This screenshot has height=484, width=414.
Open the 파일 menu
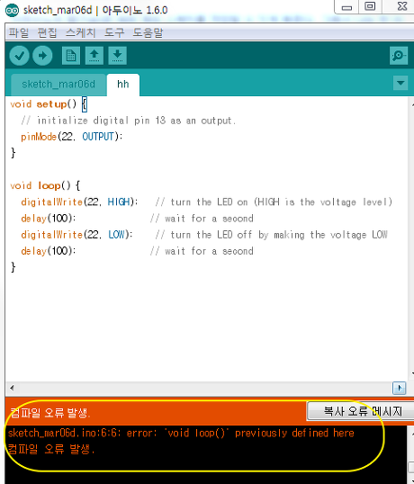pyautogui.click(x=19, y=32)
